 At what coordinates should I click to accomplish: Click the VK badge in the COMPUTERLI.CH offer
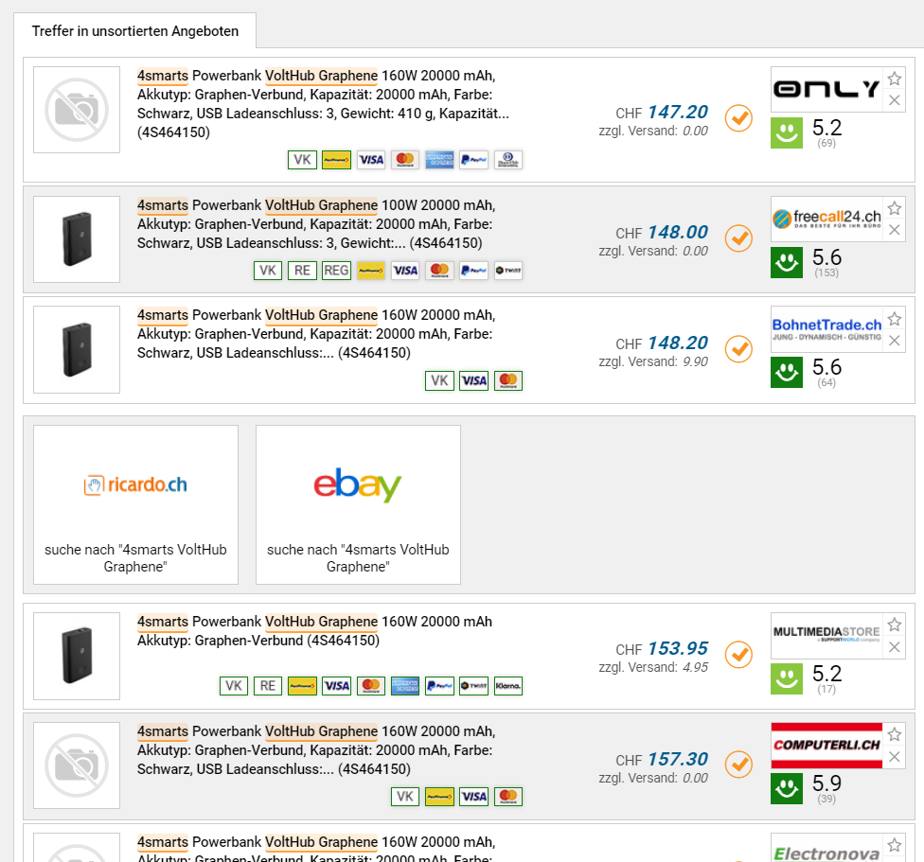click(x=405, y=797)
